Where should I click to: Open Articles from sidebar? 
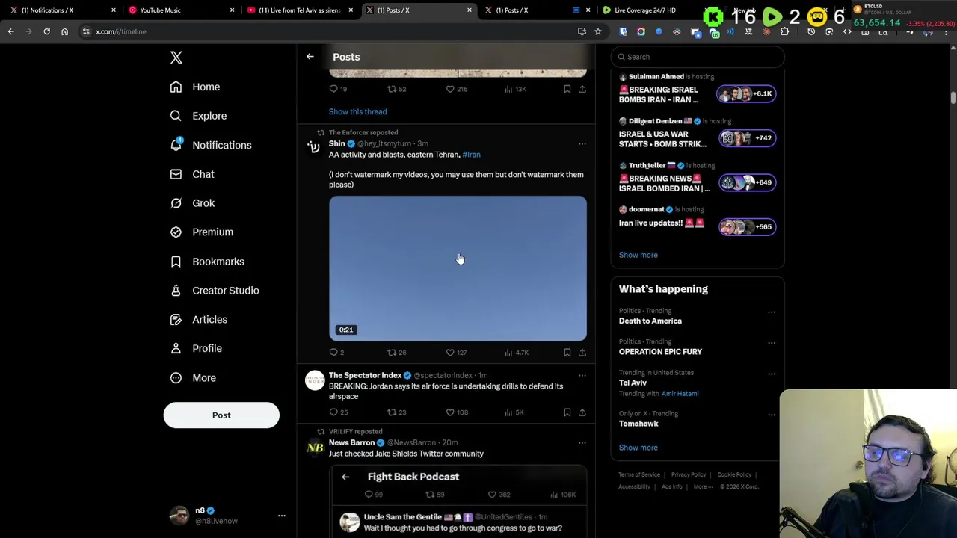point(198,320)
